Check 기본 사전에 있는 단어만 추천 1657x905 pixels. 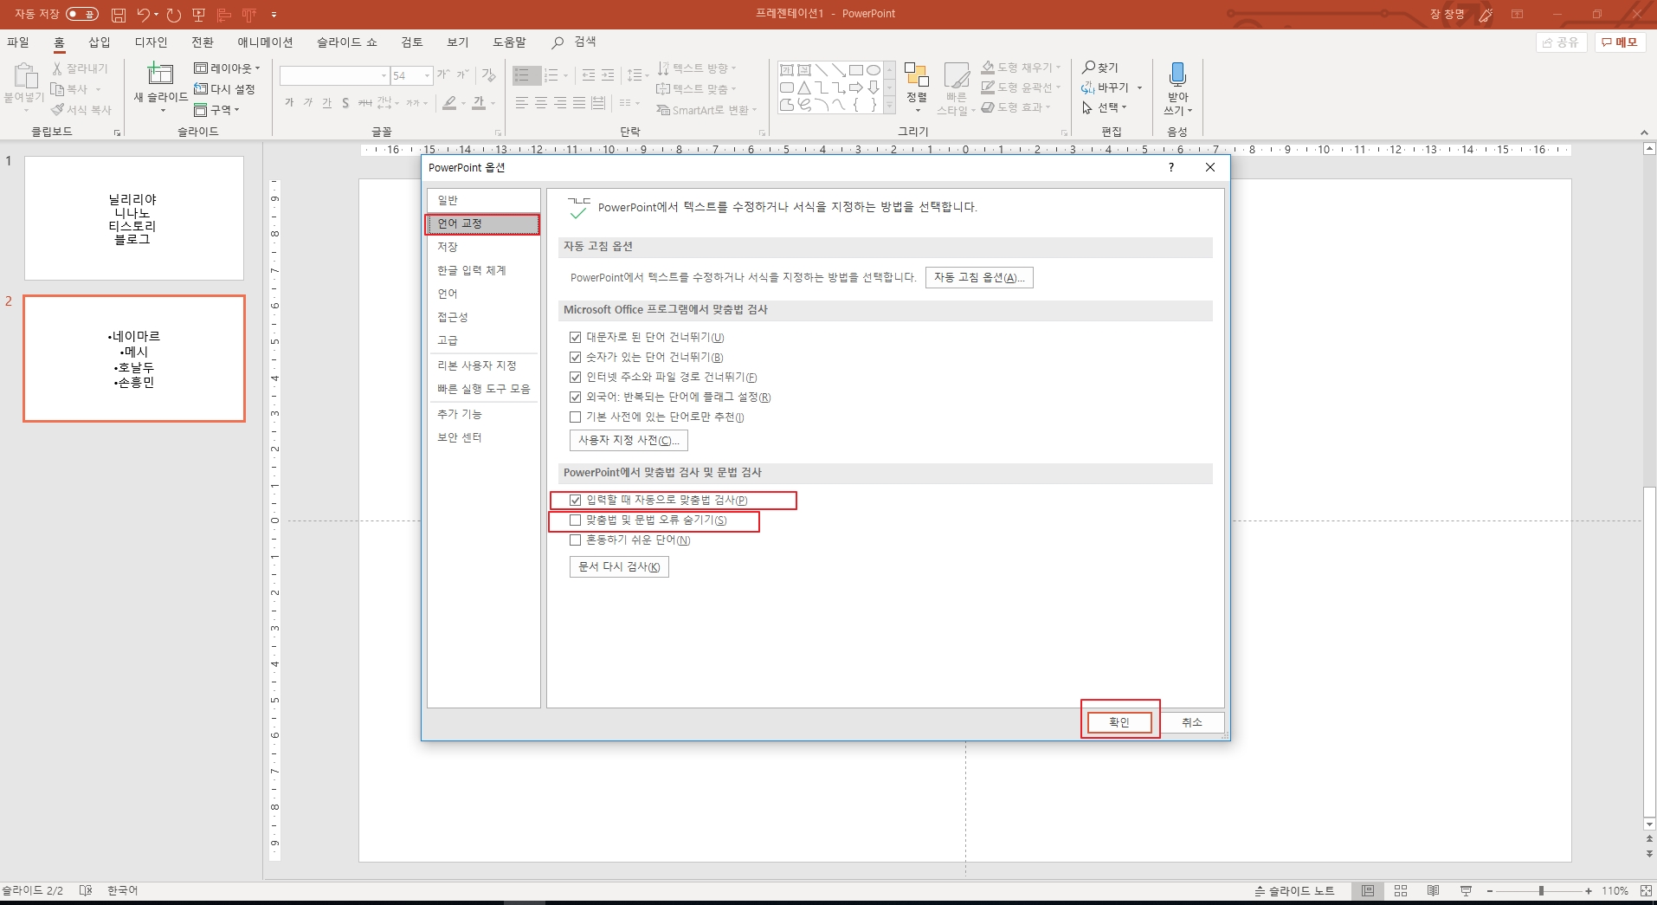[575, 417]
